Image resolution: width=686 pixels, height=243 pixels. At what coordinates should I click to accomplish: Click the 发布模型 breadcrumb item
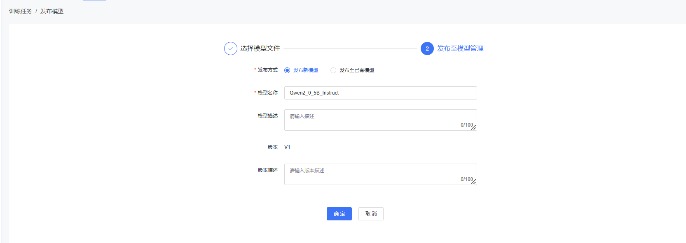52,11
